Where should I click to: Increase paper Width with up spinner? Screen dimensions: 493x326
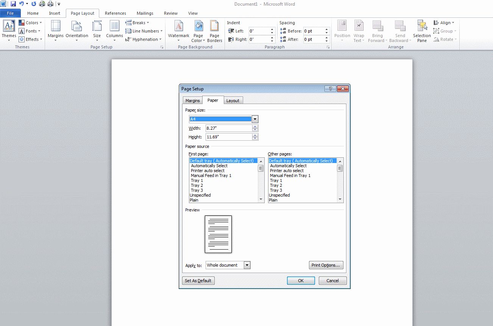tap(255, 127)
